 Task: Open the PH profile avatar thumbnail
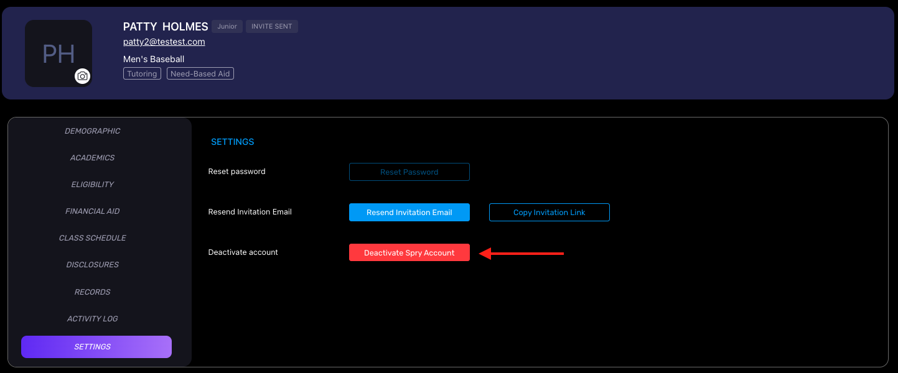click(58, 53)
